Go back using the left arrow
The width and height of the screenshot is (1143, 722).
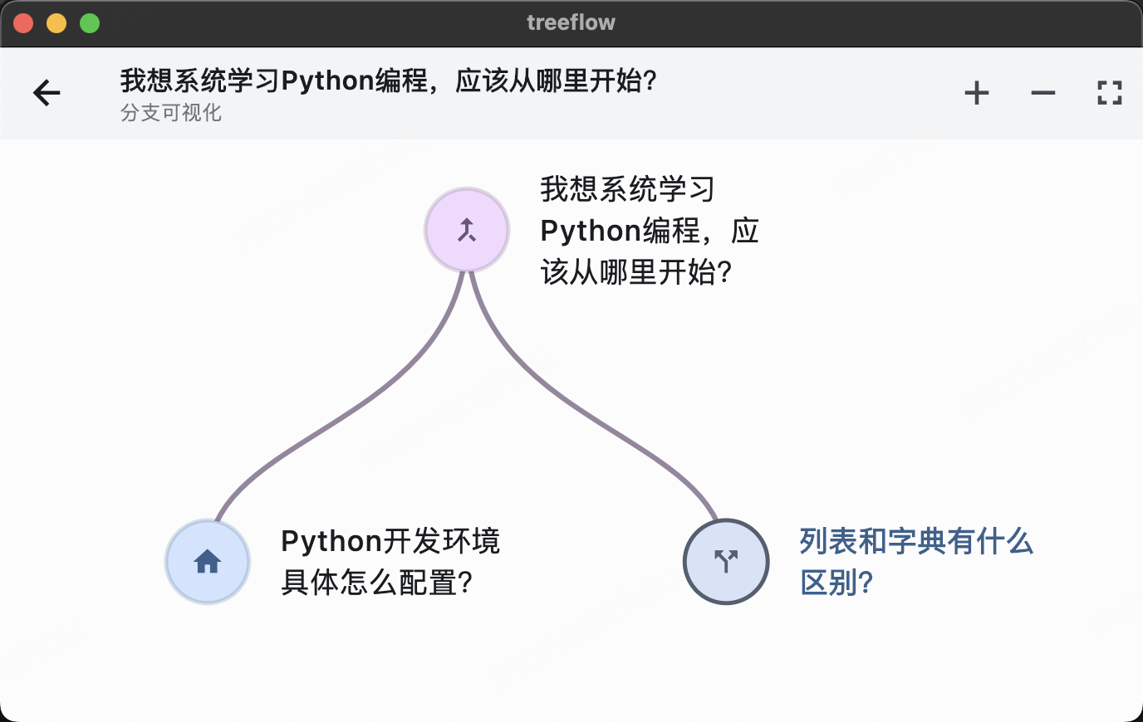tap(47, 92)
